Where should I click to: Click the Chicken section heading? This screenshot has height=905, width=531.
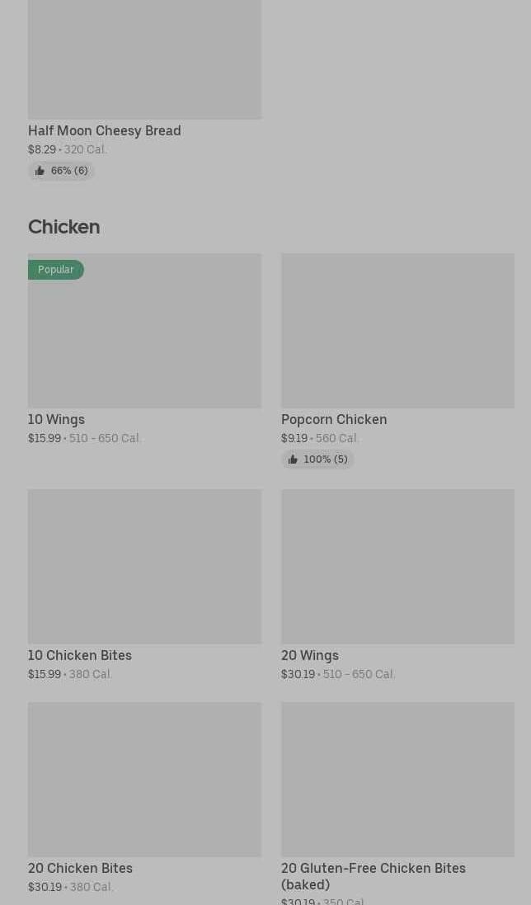[63, 227]
